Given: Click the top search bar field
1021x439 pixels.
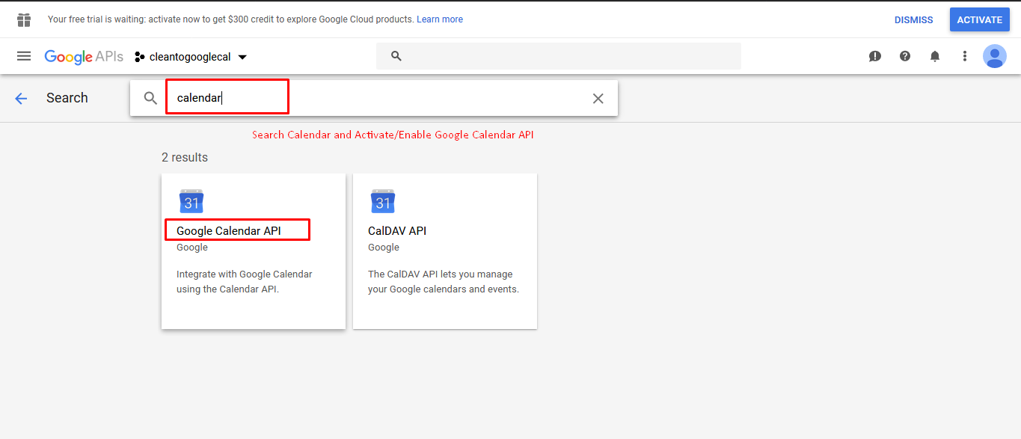Looking at the screenshot, I should [x=558, y=56].
